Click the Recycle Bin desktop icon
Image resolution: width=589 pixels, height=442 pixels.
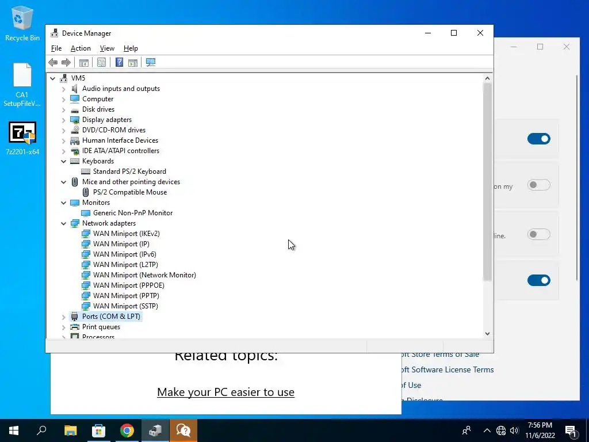click(22, 23)
